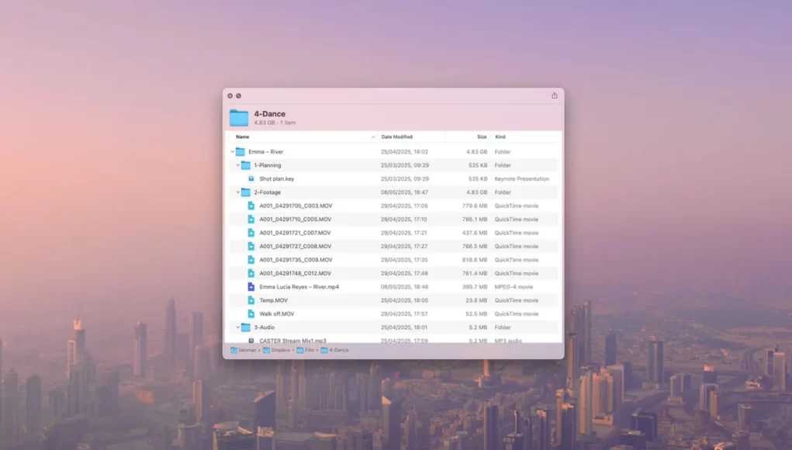Select the Shot plan.key Keynote file icon
Viewport: 792px width, 450px height.
(251, 179)
